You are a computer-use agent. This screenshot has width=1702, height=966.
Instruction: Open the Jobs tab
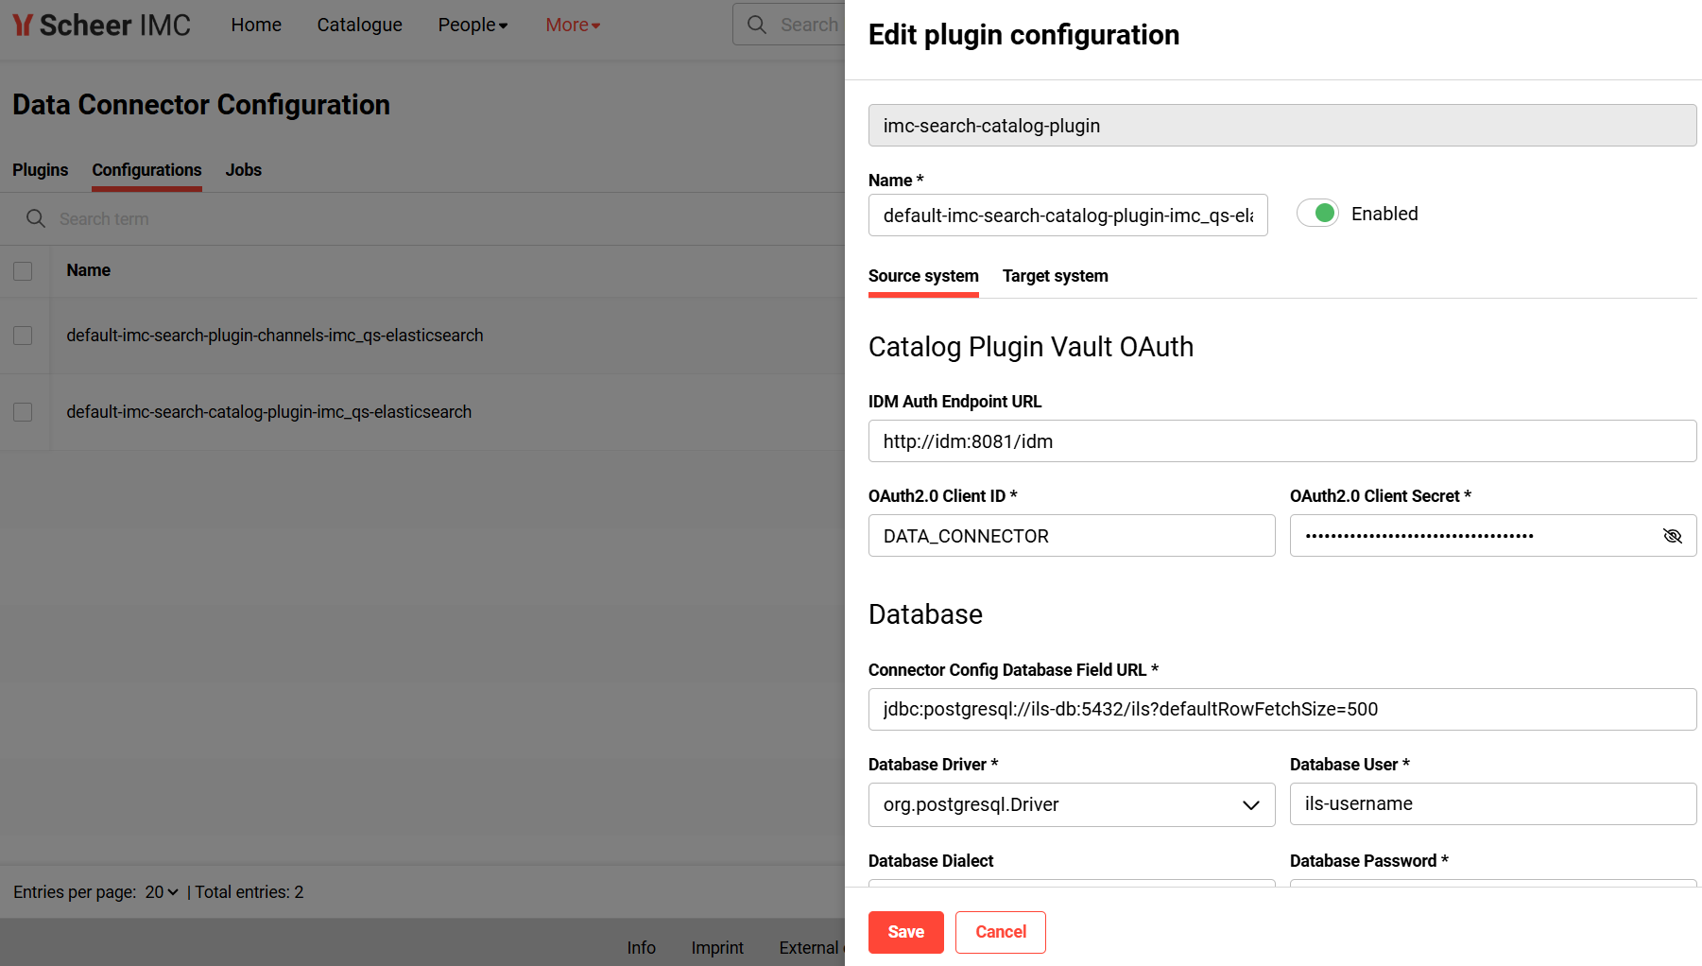243,170
